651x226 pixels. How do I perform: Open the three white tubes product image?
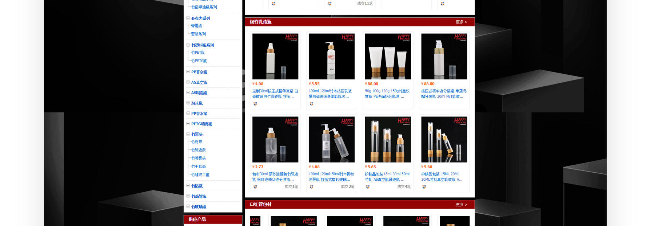(388, 57)
